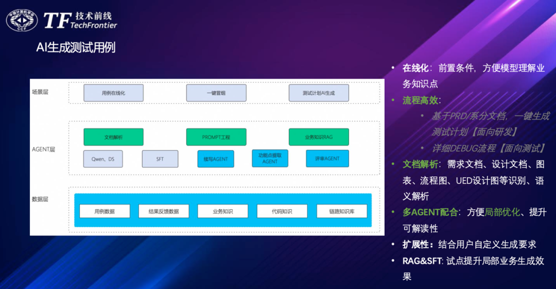Click the green 业务知识RAG block
This screenshot has width=556, height=289.
coord(319,137)
